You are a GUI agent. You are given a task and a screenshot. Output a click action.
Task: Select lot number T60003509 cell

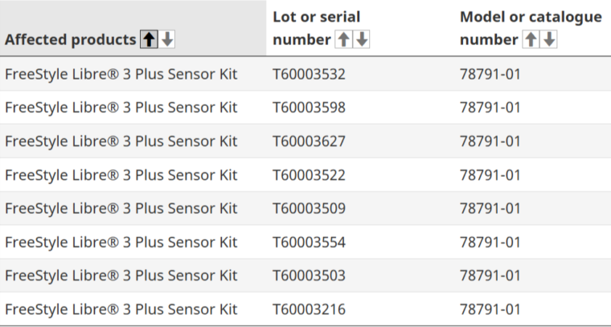[x=310, y=209]
